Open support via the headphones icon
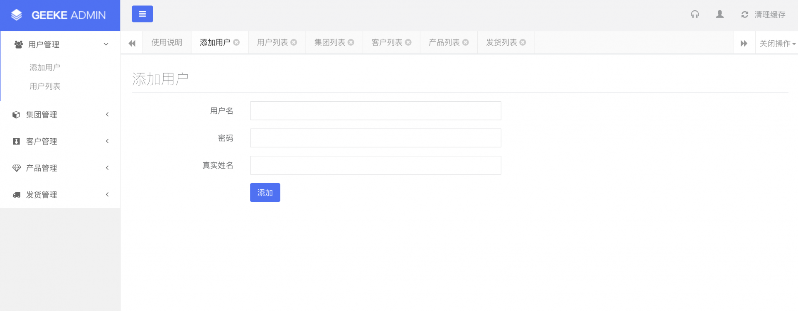This screenshot has width=798, height=311. click(695, 15)
